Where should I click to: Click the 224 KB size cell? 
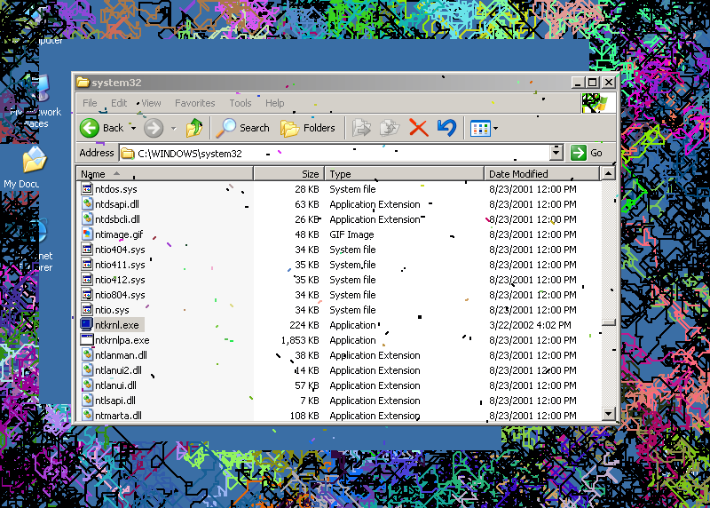click(304, 325)
